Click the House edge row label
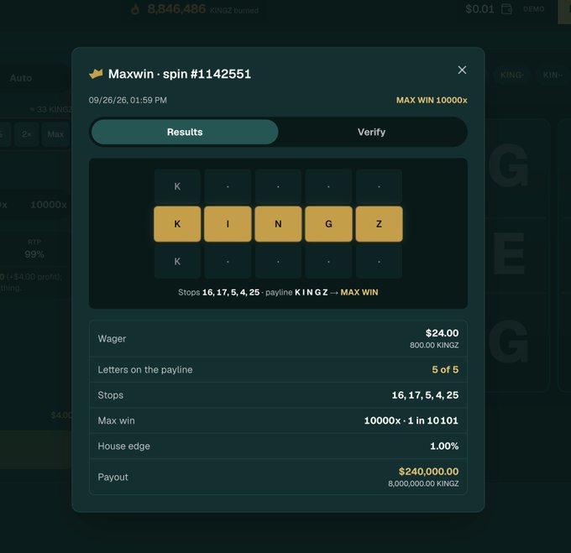This screenshot has width=571, height=553. [x=123, y=446]
